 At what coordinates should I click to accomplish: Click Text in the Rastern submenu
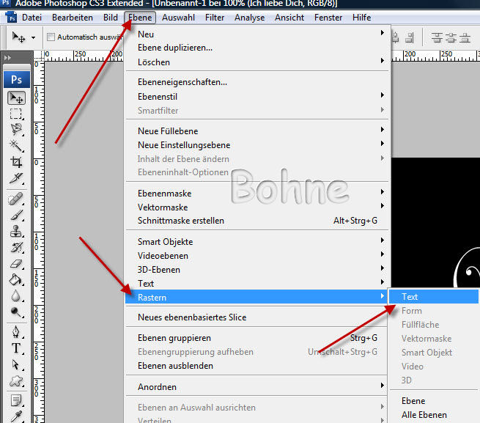(x=410, y=297)
